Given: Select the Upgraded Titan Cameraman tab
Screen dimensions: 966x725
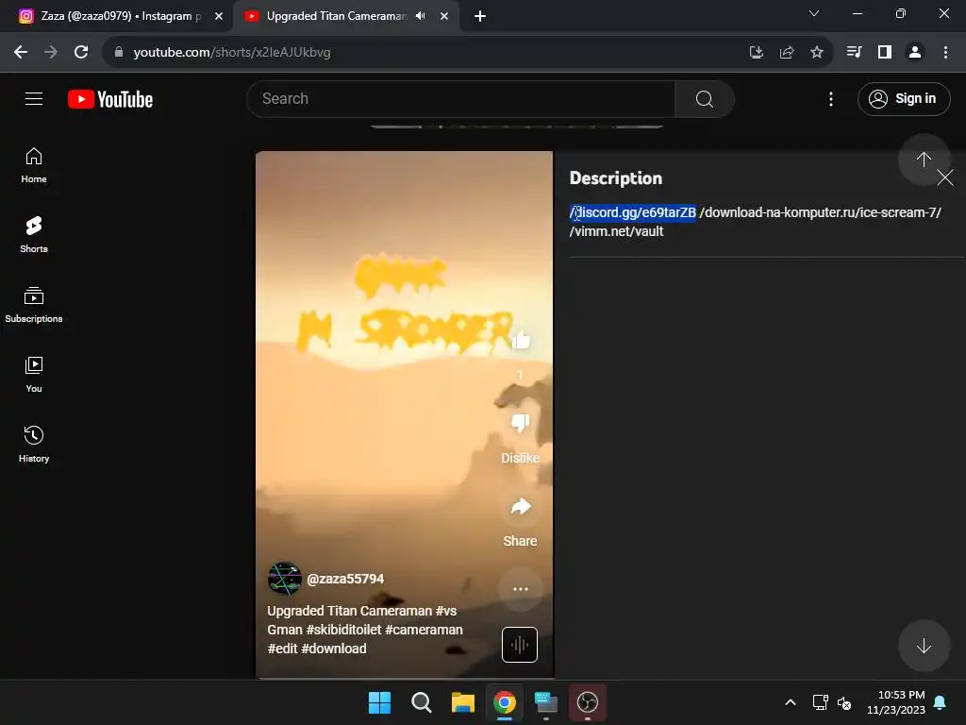Looking at the screenshot, I should [337, 16].
